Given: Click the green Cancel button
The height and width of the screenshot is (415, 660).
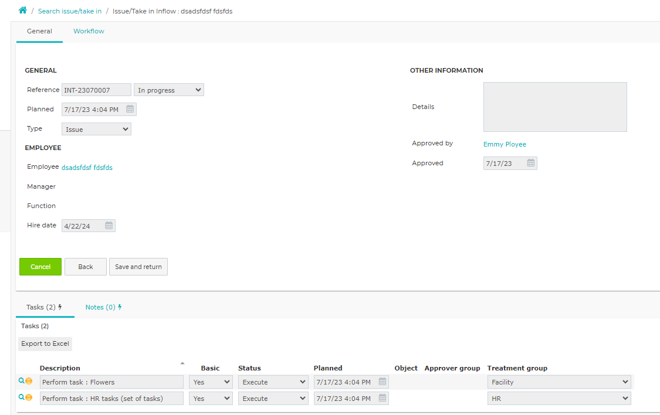Looking at the screenshot, I should (x=40, y=267).
